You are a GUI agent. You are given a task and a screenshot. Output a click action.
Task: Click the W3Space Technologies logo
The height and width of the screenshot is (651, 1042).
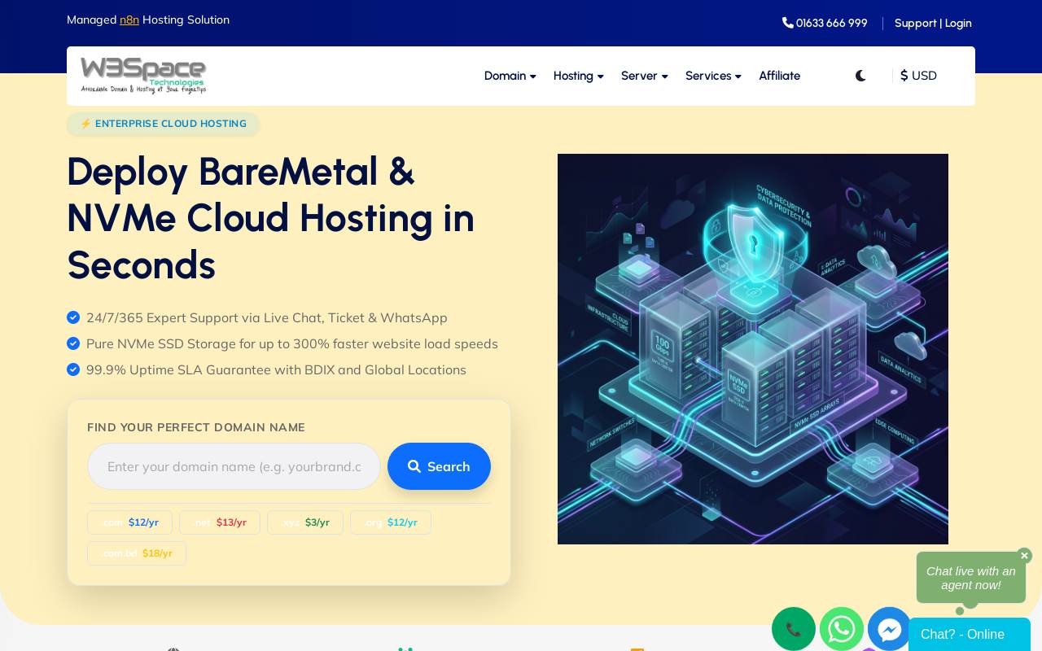click(x=143, y=76)
